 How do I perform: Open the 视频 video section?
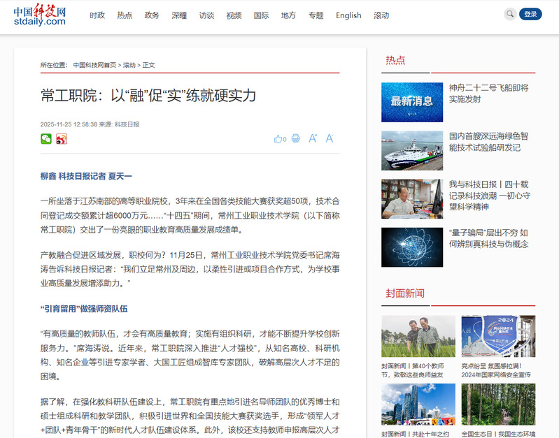(x=234, y=15)
